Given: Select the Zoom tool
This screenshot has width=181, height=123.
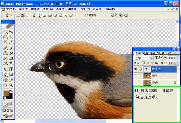Looking at the screenshot, I should tap(11, 85).
